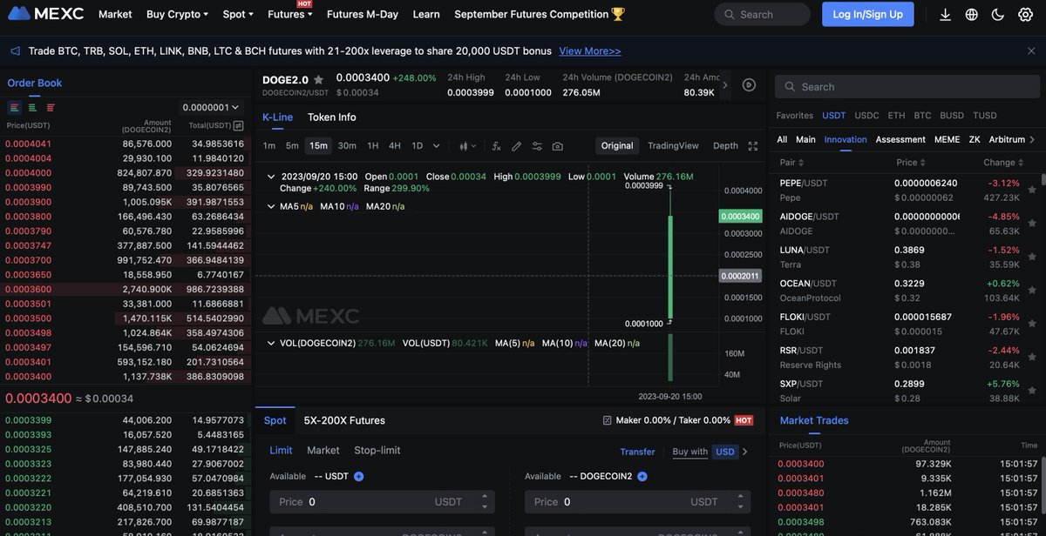Favorite the OCEAN/USDT pair star
This screenshot has width=1046, height=536.
[1032, 291]
